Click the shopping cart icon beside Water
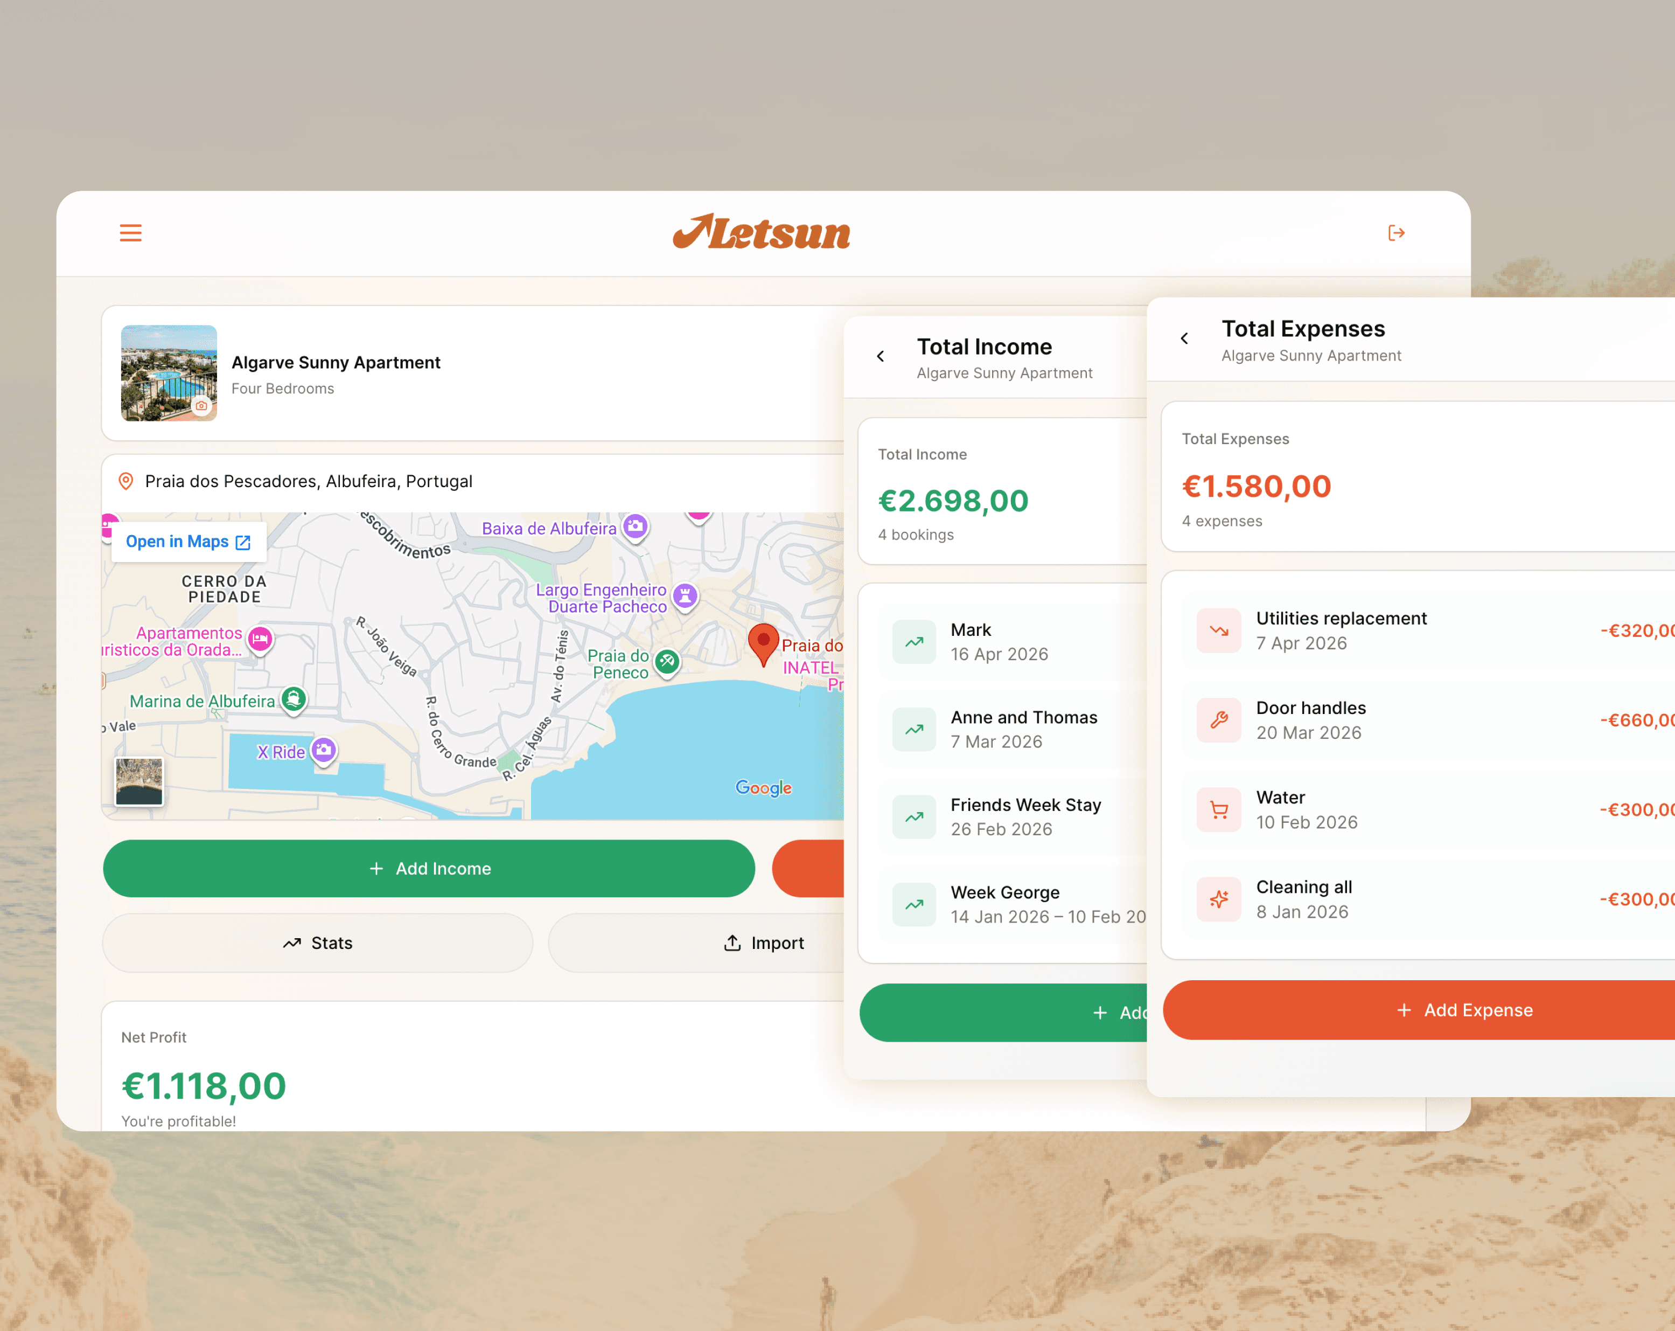 click(1218, 810)
